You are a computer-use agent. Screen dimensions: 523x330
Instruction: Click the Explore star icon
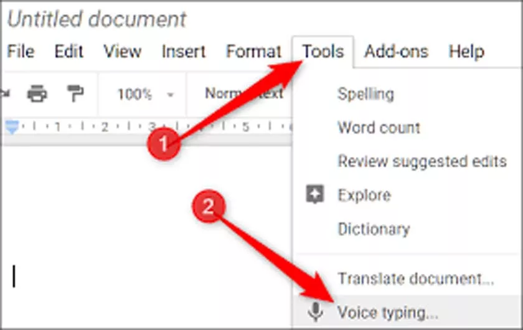tap(315, 194)
